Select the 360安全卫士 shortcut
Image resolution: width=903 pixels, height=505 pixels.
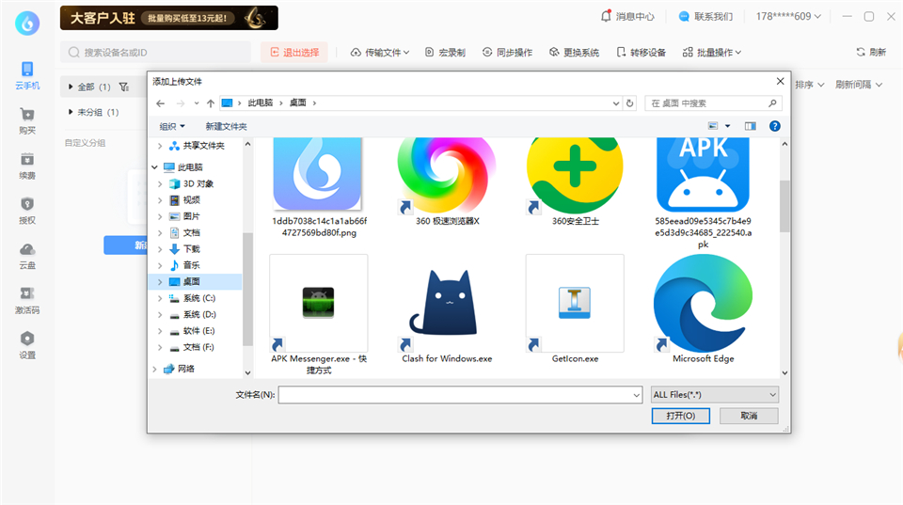point(575,181)
